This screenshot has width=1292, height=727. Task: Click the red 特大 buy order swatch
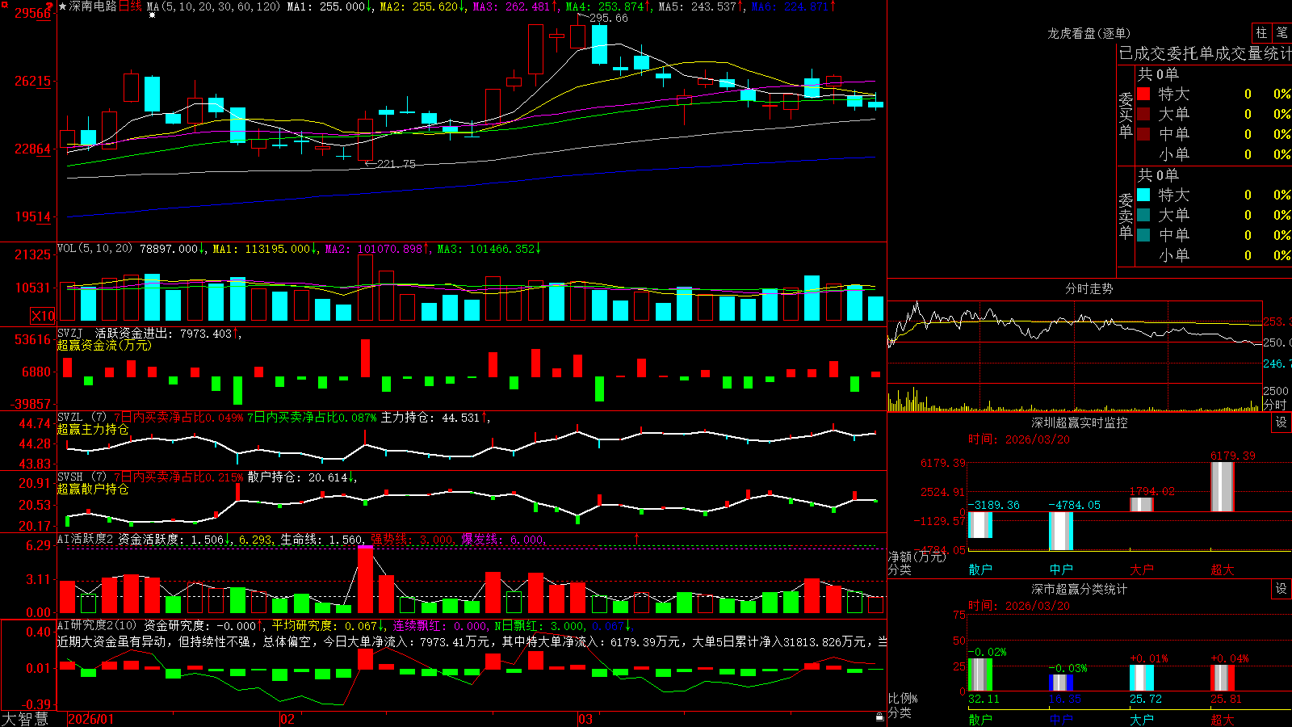click(x=1143, y=94)
